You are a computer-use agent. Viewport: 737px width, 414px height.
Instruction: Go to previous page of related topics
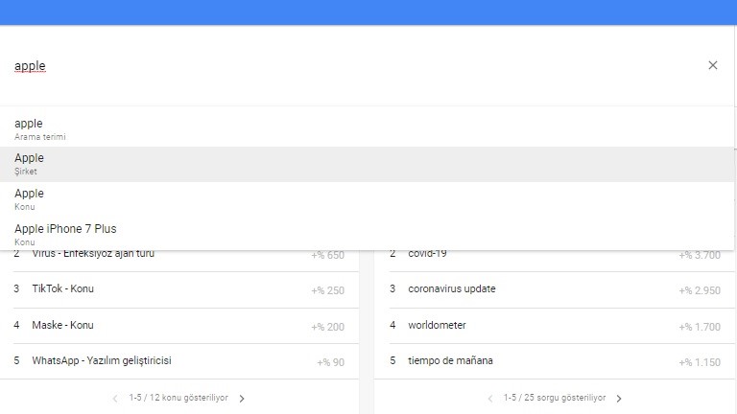click(115, 399)
